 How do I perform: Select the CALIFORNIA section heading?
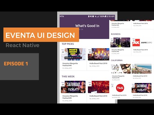tap(117, 60)
